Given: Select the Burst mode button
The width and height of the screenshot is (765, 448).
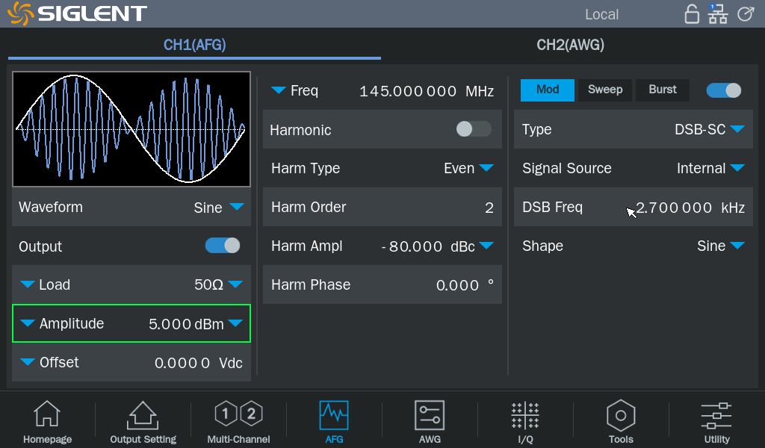Looking at the screenshot, I should (x=663, y=90).
